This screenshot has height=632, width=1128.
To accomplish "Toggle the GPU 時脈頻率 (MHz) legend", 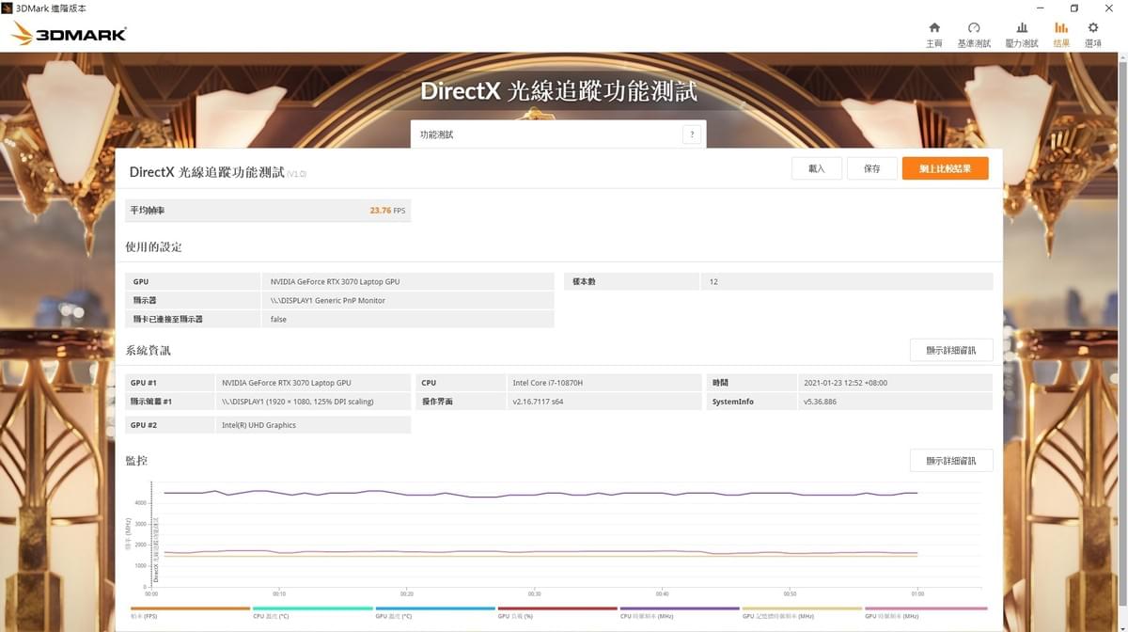I will [925, 612].
